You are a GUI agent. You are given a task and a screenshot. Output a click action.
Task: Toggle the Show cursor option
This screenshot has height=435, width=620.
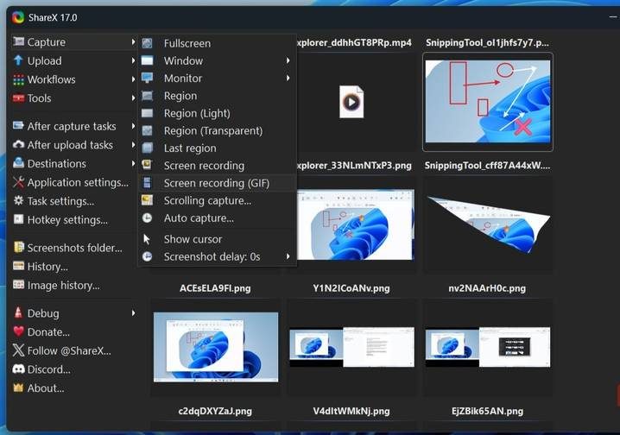click(x=217, y=239)
